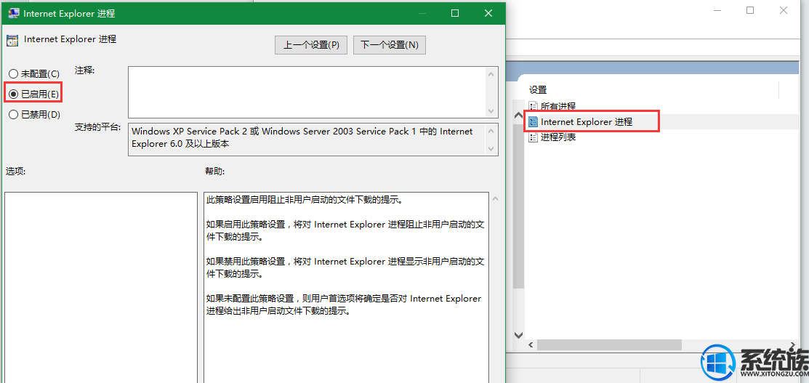Click the background window horizontal scroll left arrow
809x383 pixels.
(x=531, y=344)
